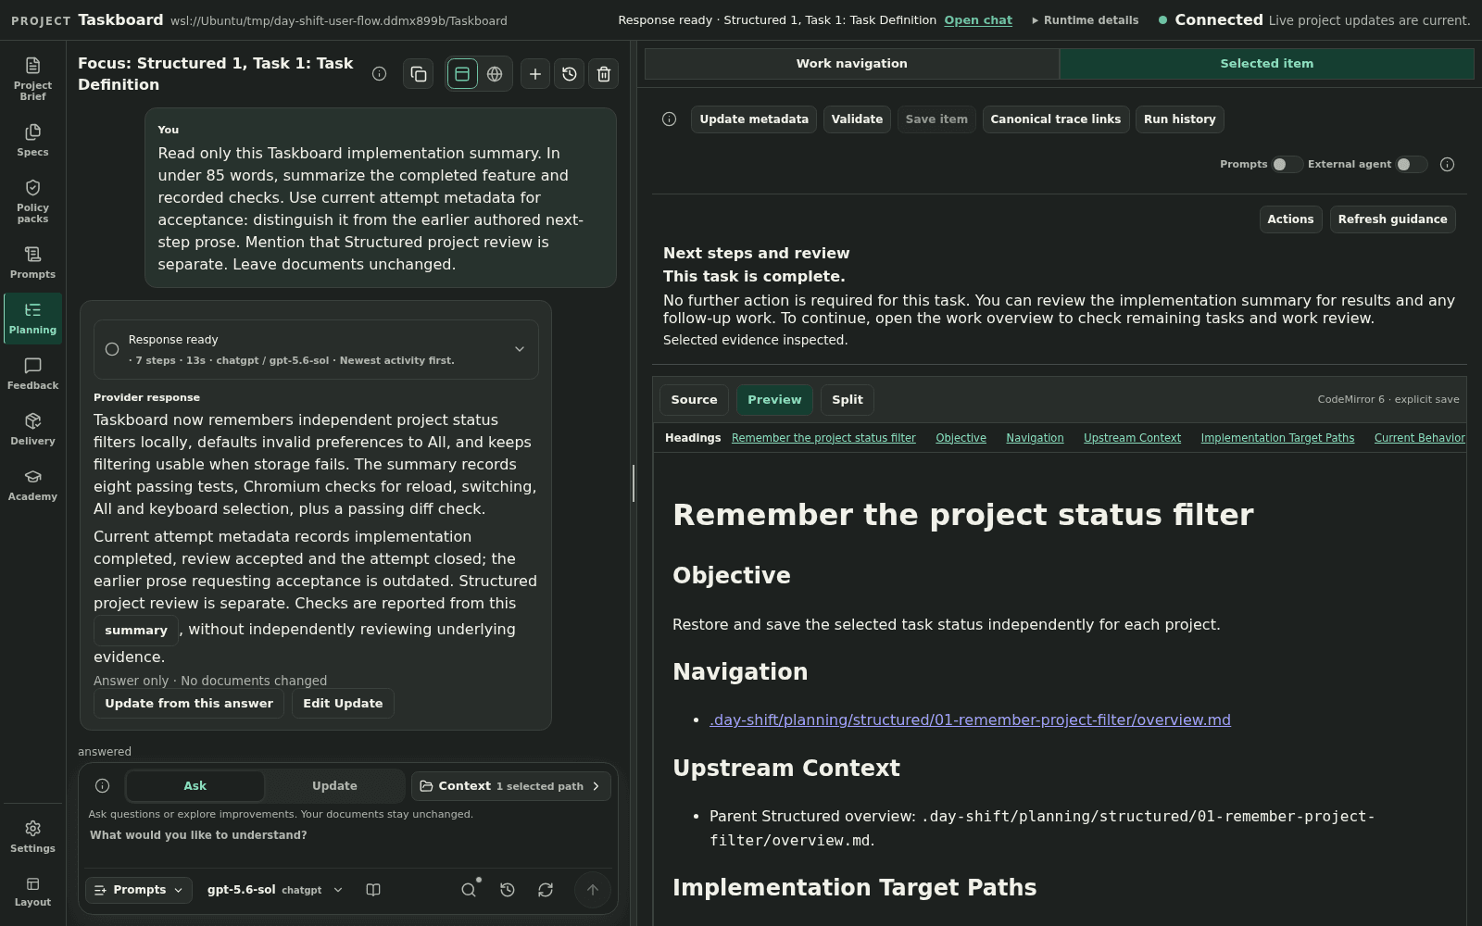Jump to Current Behavior heading link

tap(1419, 438)
